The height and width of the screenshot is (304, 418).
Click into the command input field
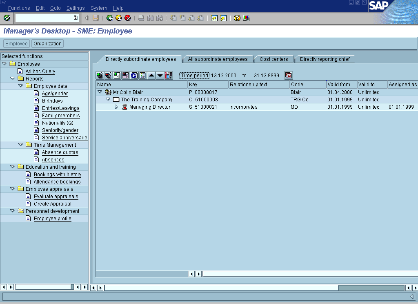[x=44, y=18]
